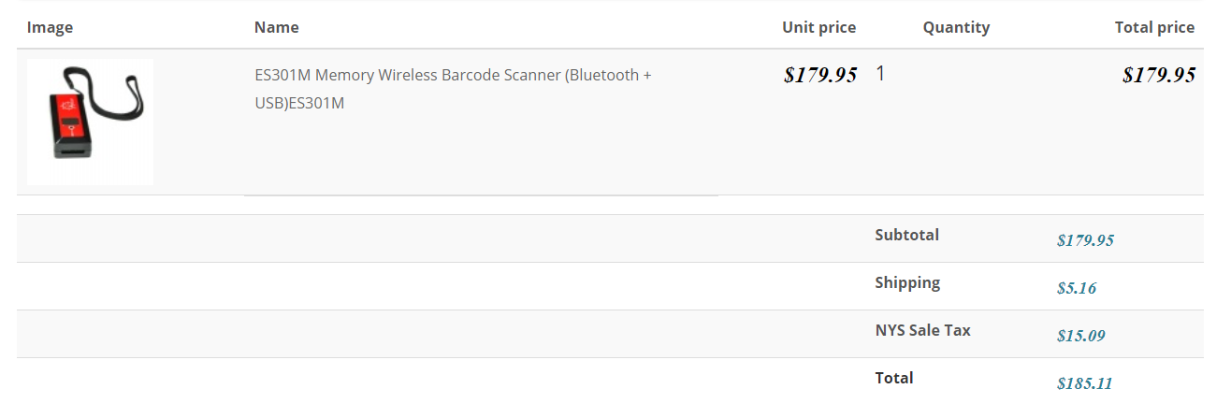Select the Total price column header
The height and width of the screenshot is (418, 1231).
[1154, 27]
